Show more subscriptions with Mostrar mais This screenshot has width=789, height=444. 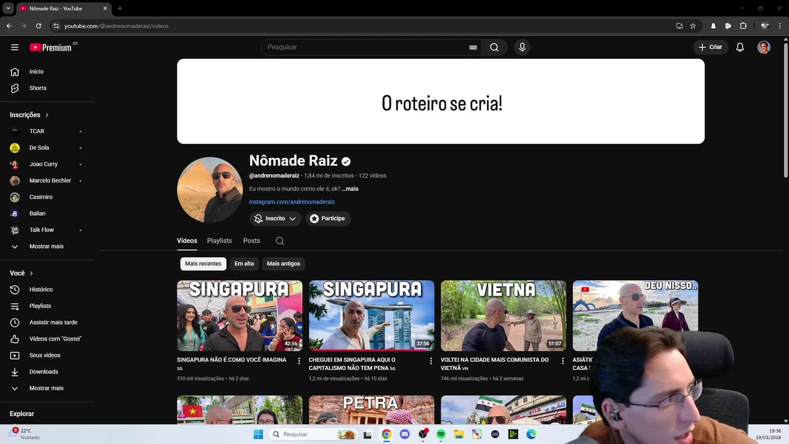point(47,247)
